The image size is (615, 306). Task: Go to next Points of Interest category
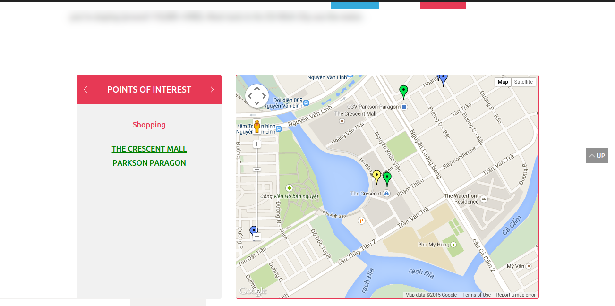point(212,89)
